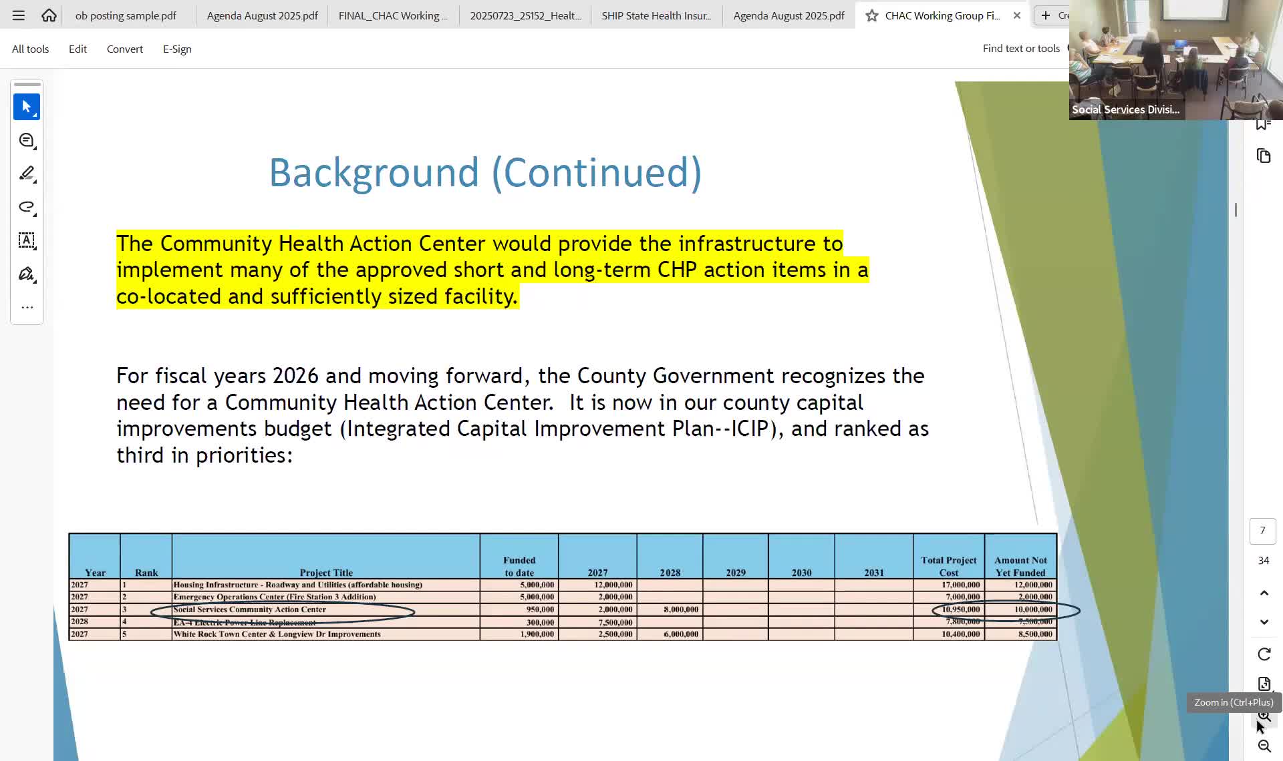Switch to SHIP State Health Insur tab
Image resolution: width=1283 pixels, height=761 pixels.
(x=656, y=15)
